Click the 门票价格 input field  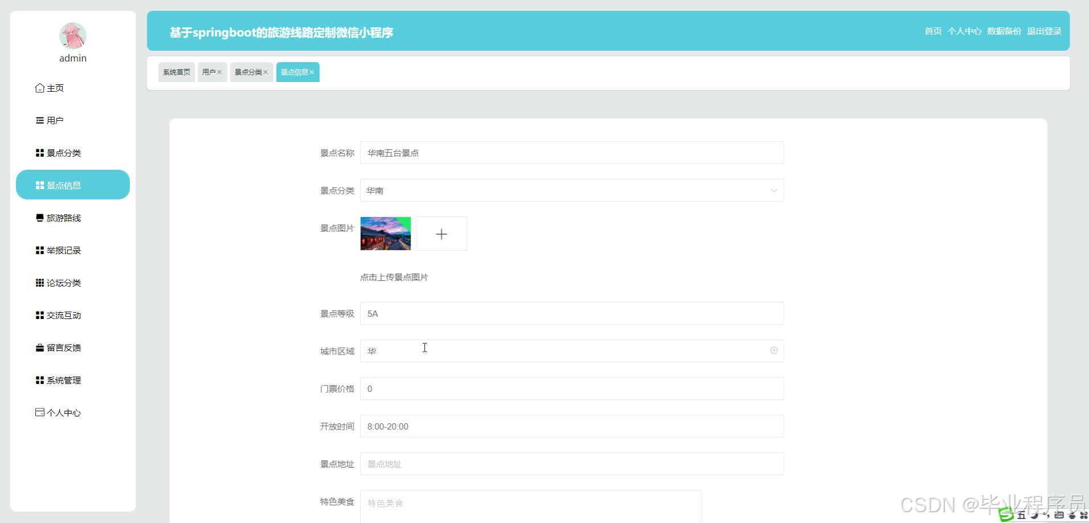tap(572, 389)
